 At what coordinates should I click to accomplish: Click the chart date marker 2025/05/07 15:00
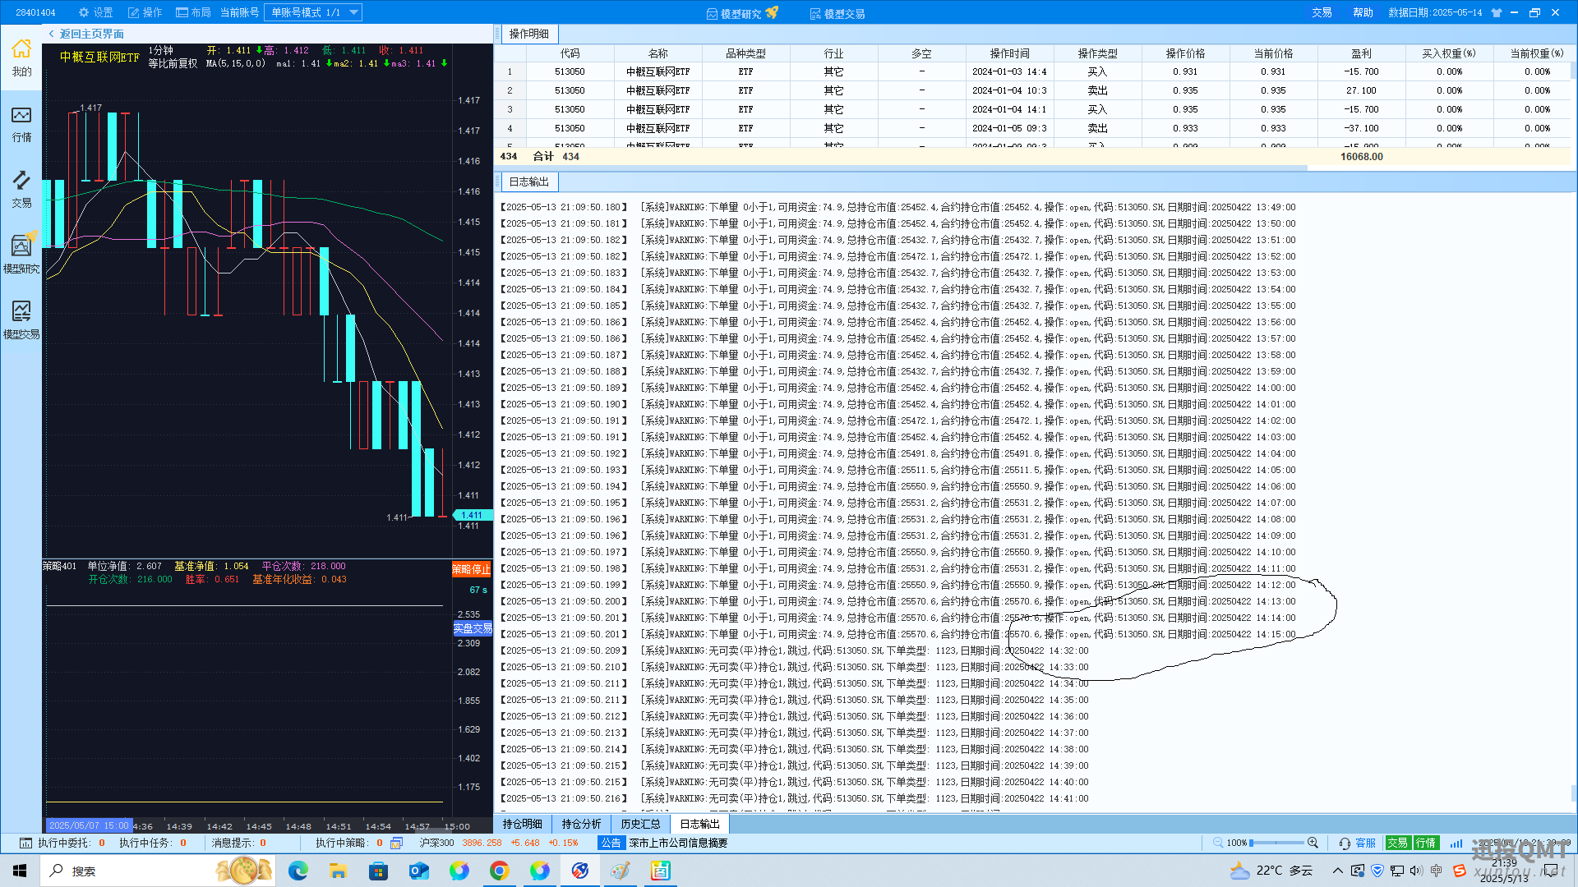(89, 825)
